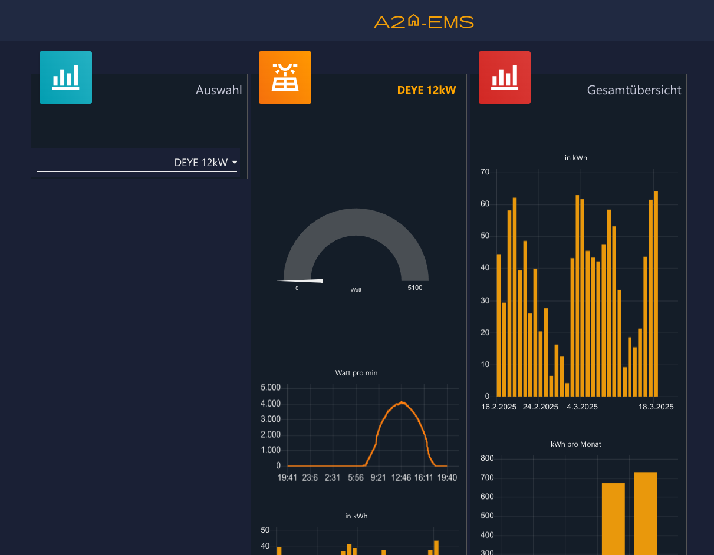
Task: Click the teal bar chart icon for Auswahl
Action: click(65, 77)
